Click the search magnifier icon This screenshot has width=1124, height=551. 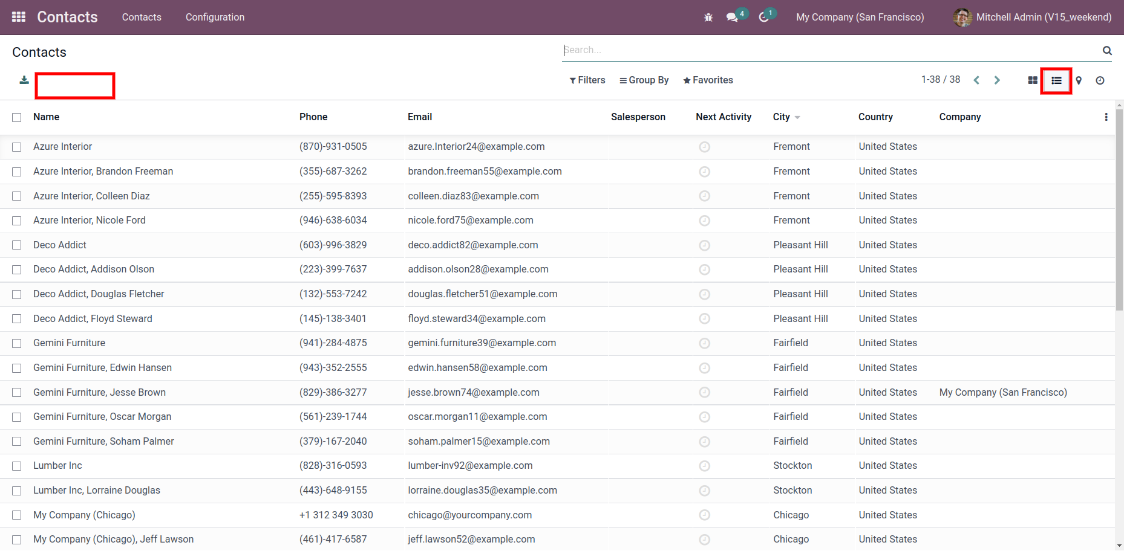tap(1107, 50)
